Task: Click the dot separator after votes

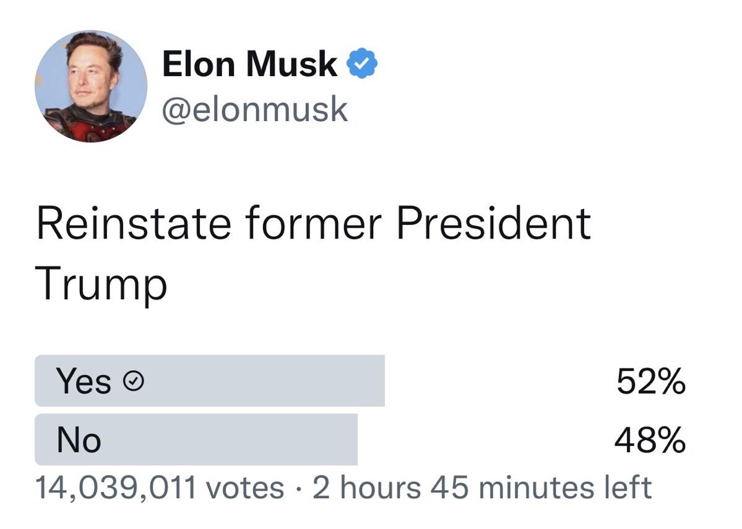Action: [298, 489]
